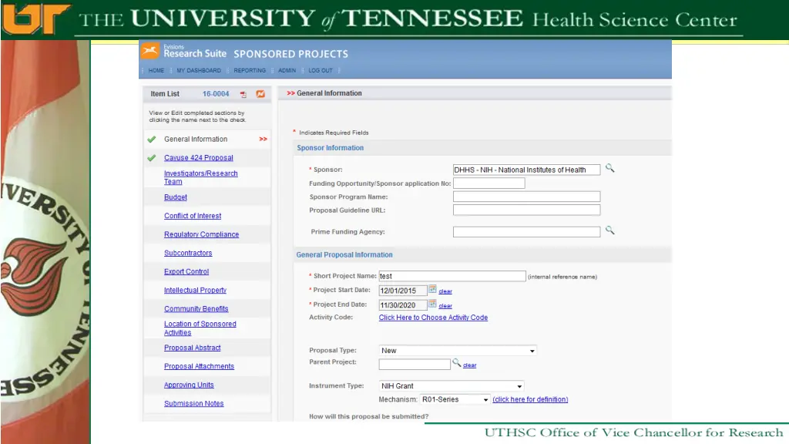The height and width of the screenshot is (444, 789).
Task: Open the REPORTING menu item
Action: pyautogui.click(x=250, y=70)
